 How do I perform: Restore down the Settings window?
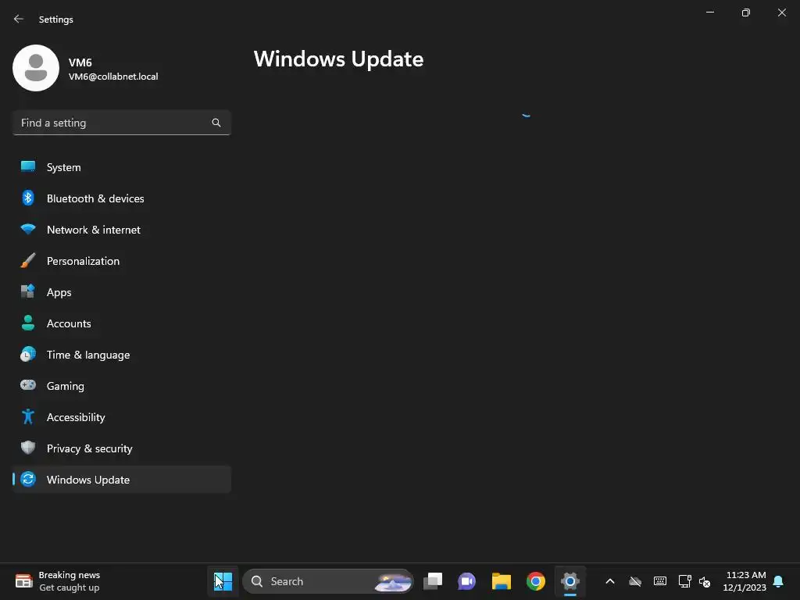click(x=746, y=12)
